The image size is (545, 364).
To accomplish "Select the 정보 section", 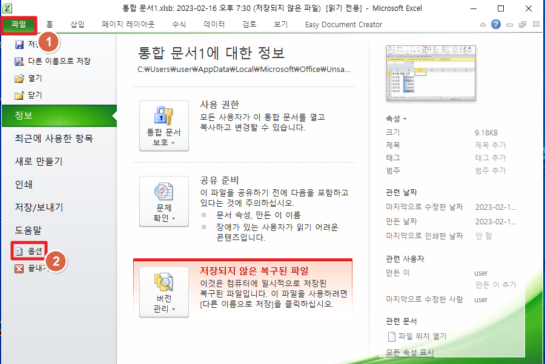I will pyautogui.click(x=59, y=115).
